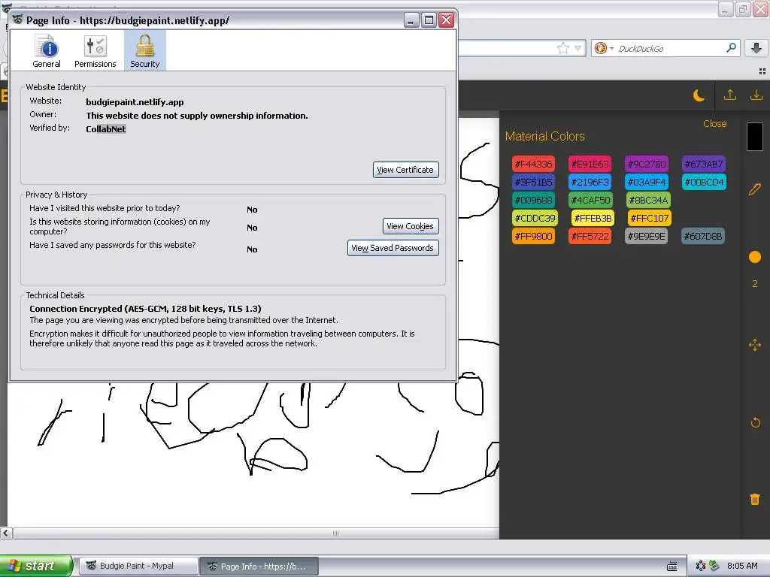
Task: Pick the #03A9F4 light blue swatch
Action: pyautogui.click(x=647, y=182)
